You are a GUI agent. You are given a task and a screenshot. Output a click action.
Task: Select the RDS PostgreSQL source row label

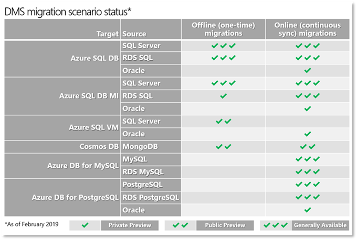pyautogui.click(x=151, y=197)
